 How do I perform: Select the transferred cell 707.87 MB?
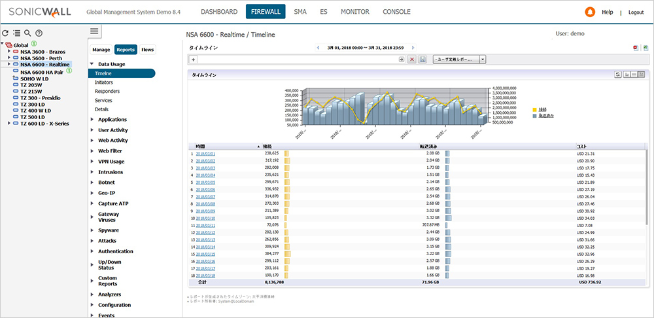431,225
